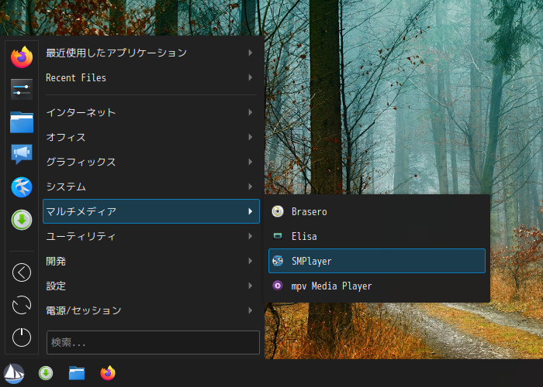Select the マルチメディア category

(151, 211)
